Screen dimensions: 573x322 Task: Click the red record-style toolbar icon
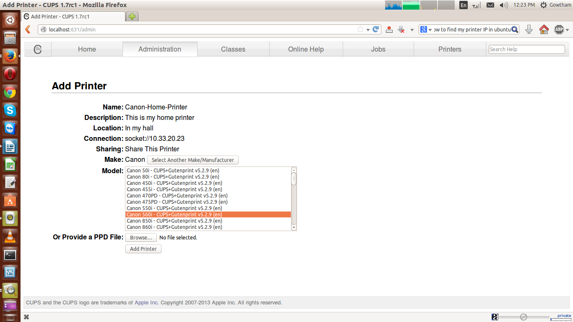pos(389,29)
